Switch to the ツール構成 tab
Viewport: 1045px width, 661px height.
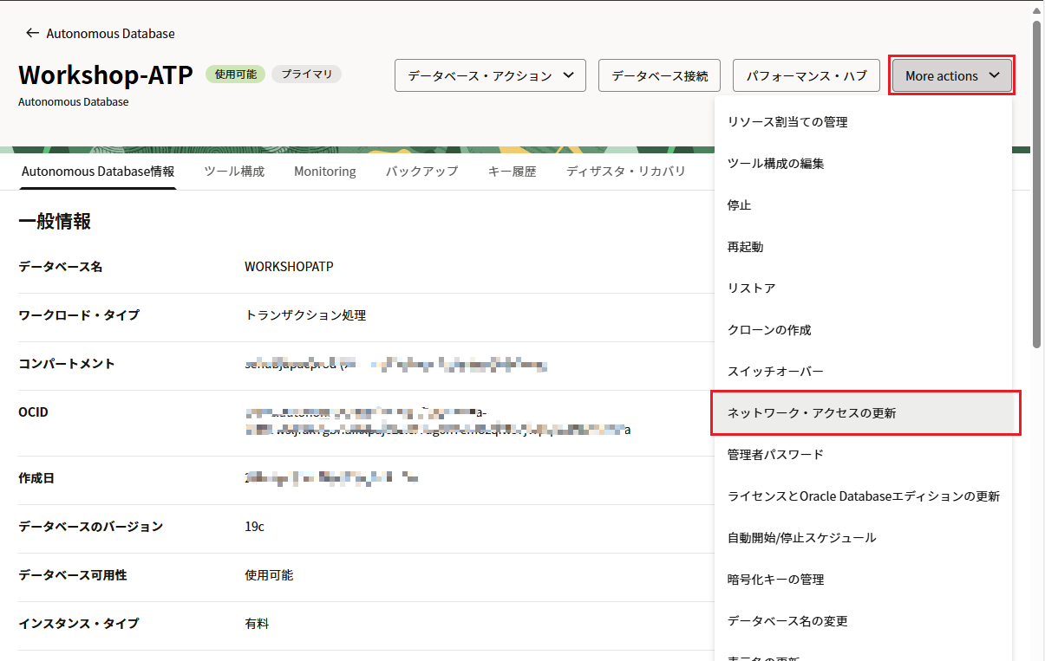[234, 172]
